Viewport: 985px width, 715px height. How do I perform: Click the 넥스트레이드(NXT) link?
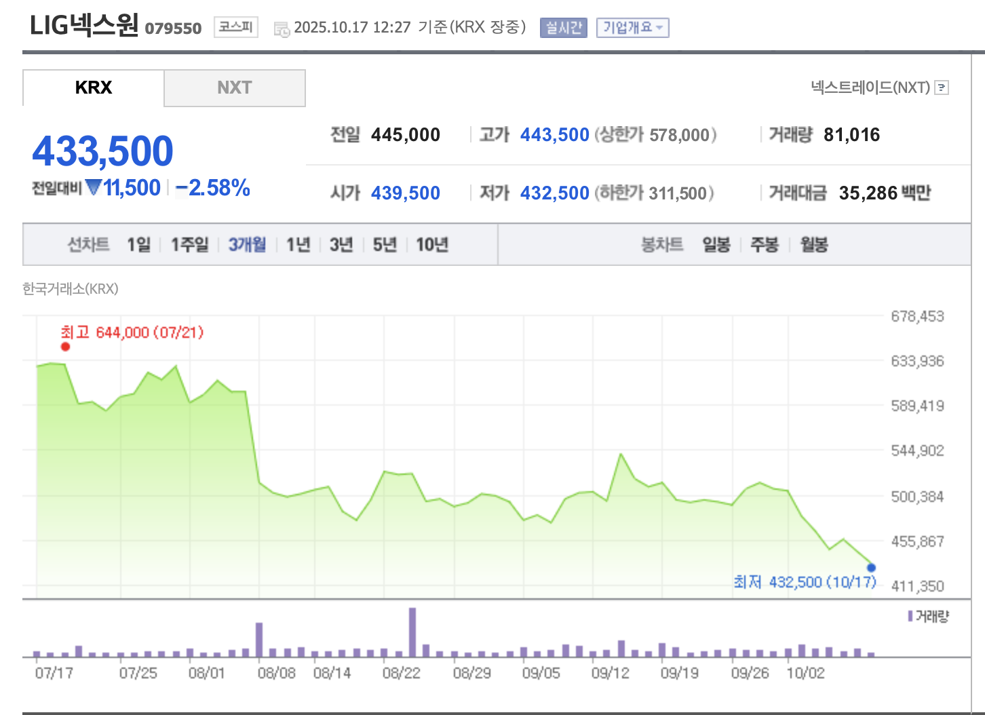point(870,88)
